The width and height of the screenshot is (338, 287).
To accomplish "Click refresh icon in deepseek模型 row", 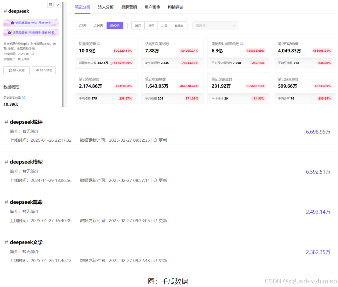I will tap(155, 180).
